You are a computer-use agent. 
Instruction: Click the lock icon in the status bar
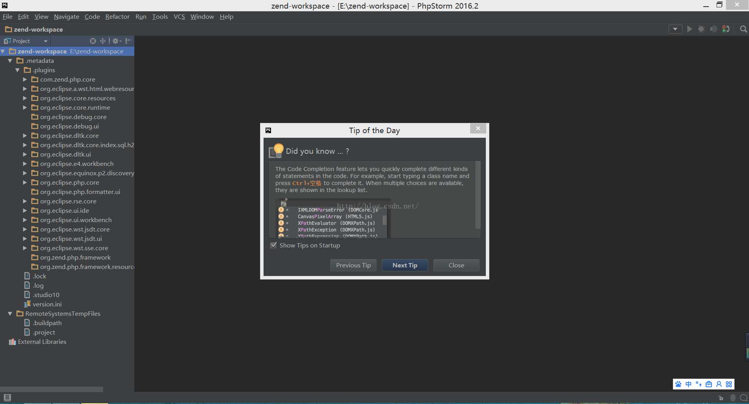[721, 398]
